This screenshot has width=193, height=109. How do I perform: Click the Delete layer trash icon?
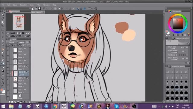click(x=29, y=102)
